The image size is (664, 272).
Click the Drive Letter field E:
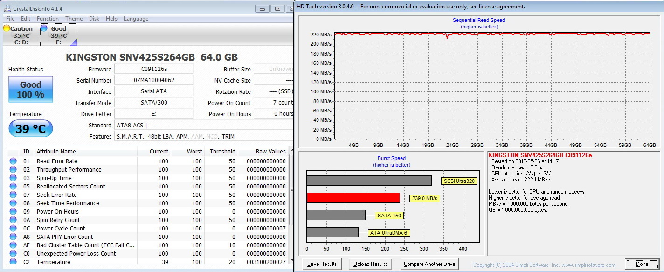point(154,114)
